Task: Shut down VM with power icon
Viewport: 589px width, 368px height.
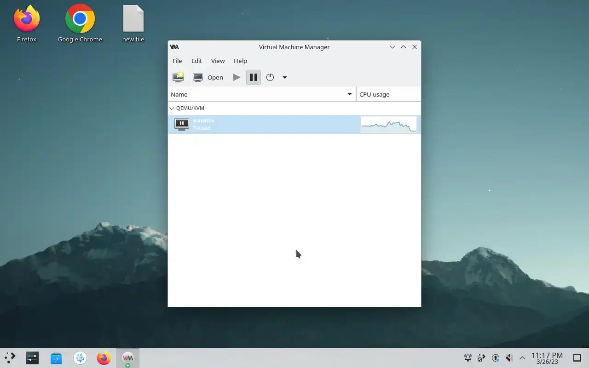Action: [270, 77]
